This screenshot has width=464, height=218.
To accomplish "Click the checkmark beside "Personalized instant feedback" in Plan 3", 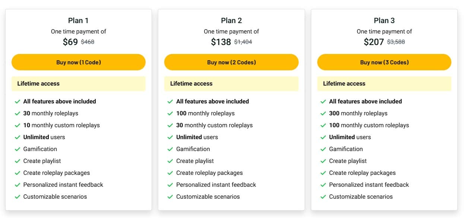I will [323, 185].
